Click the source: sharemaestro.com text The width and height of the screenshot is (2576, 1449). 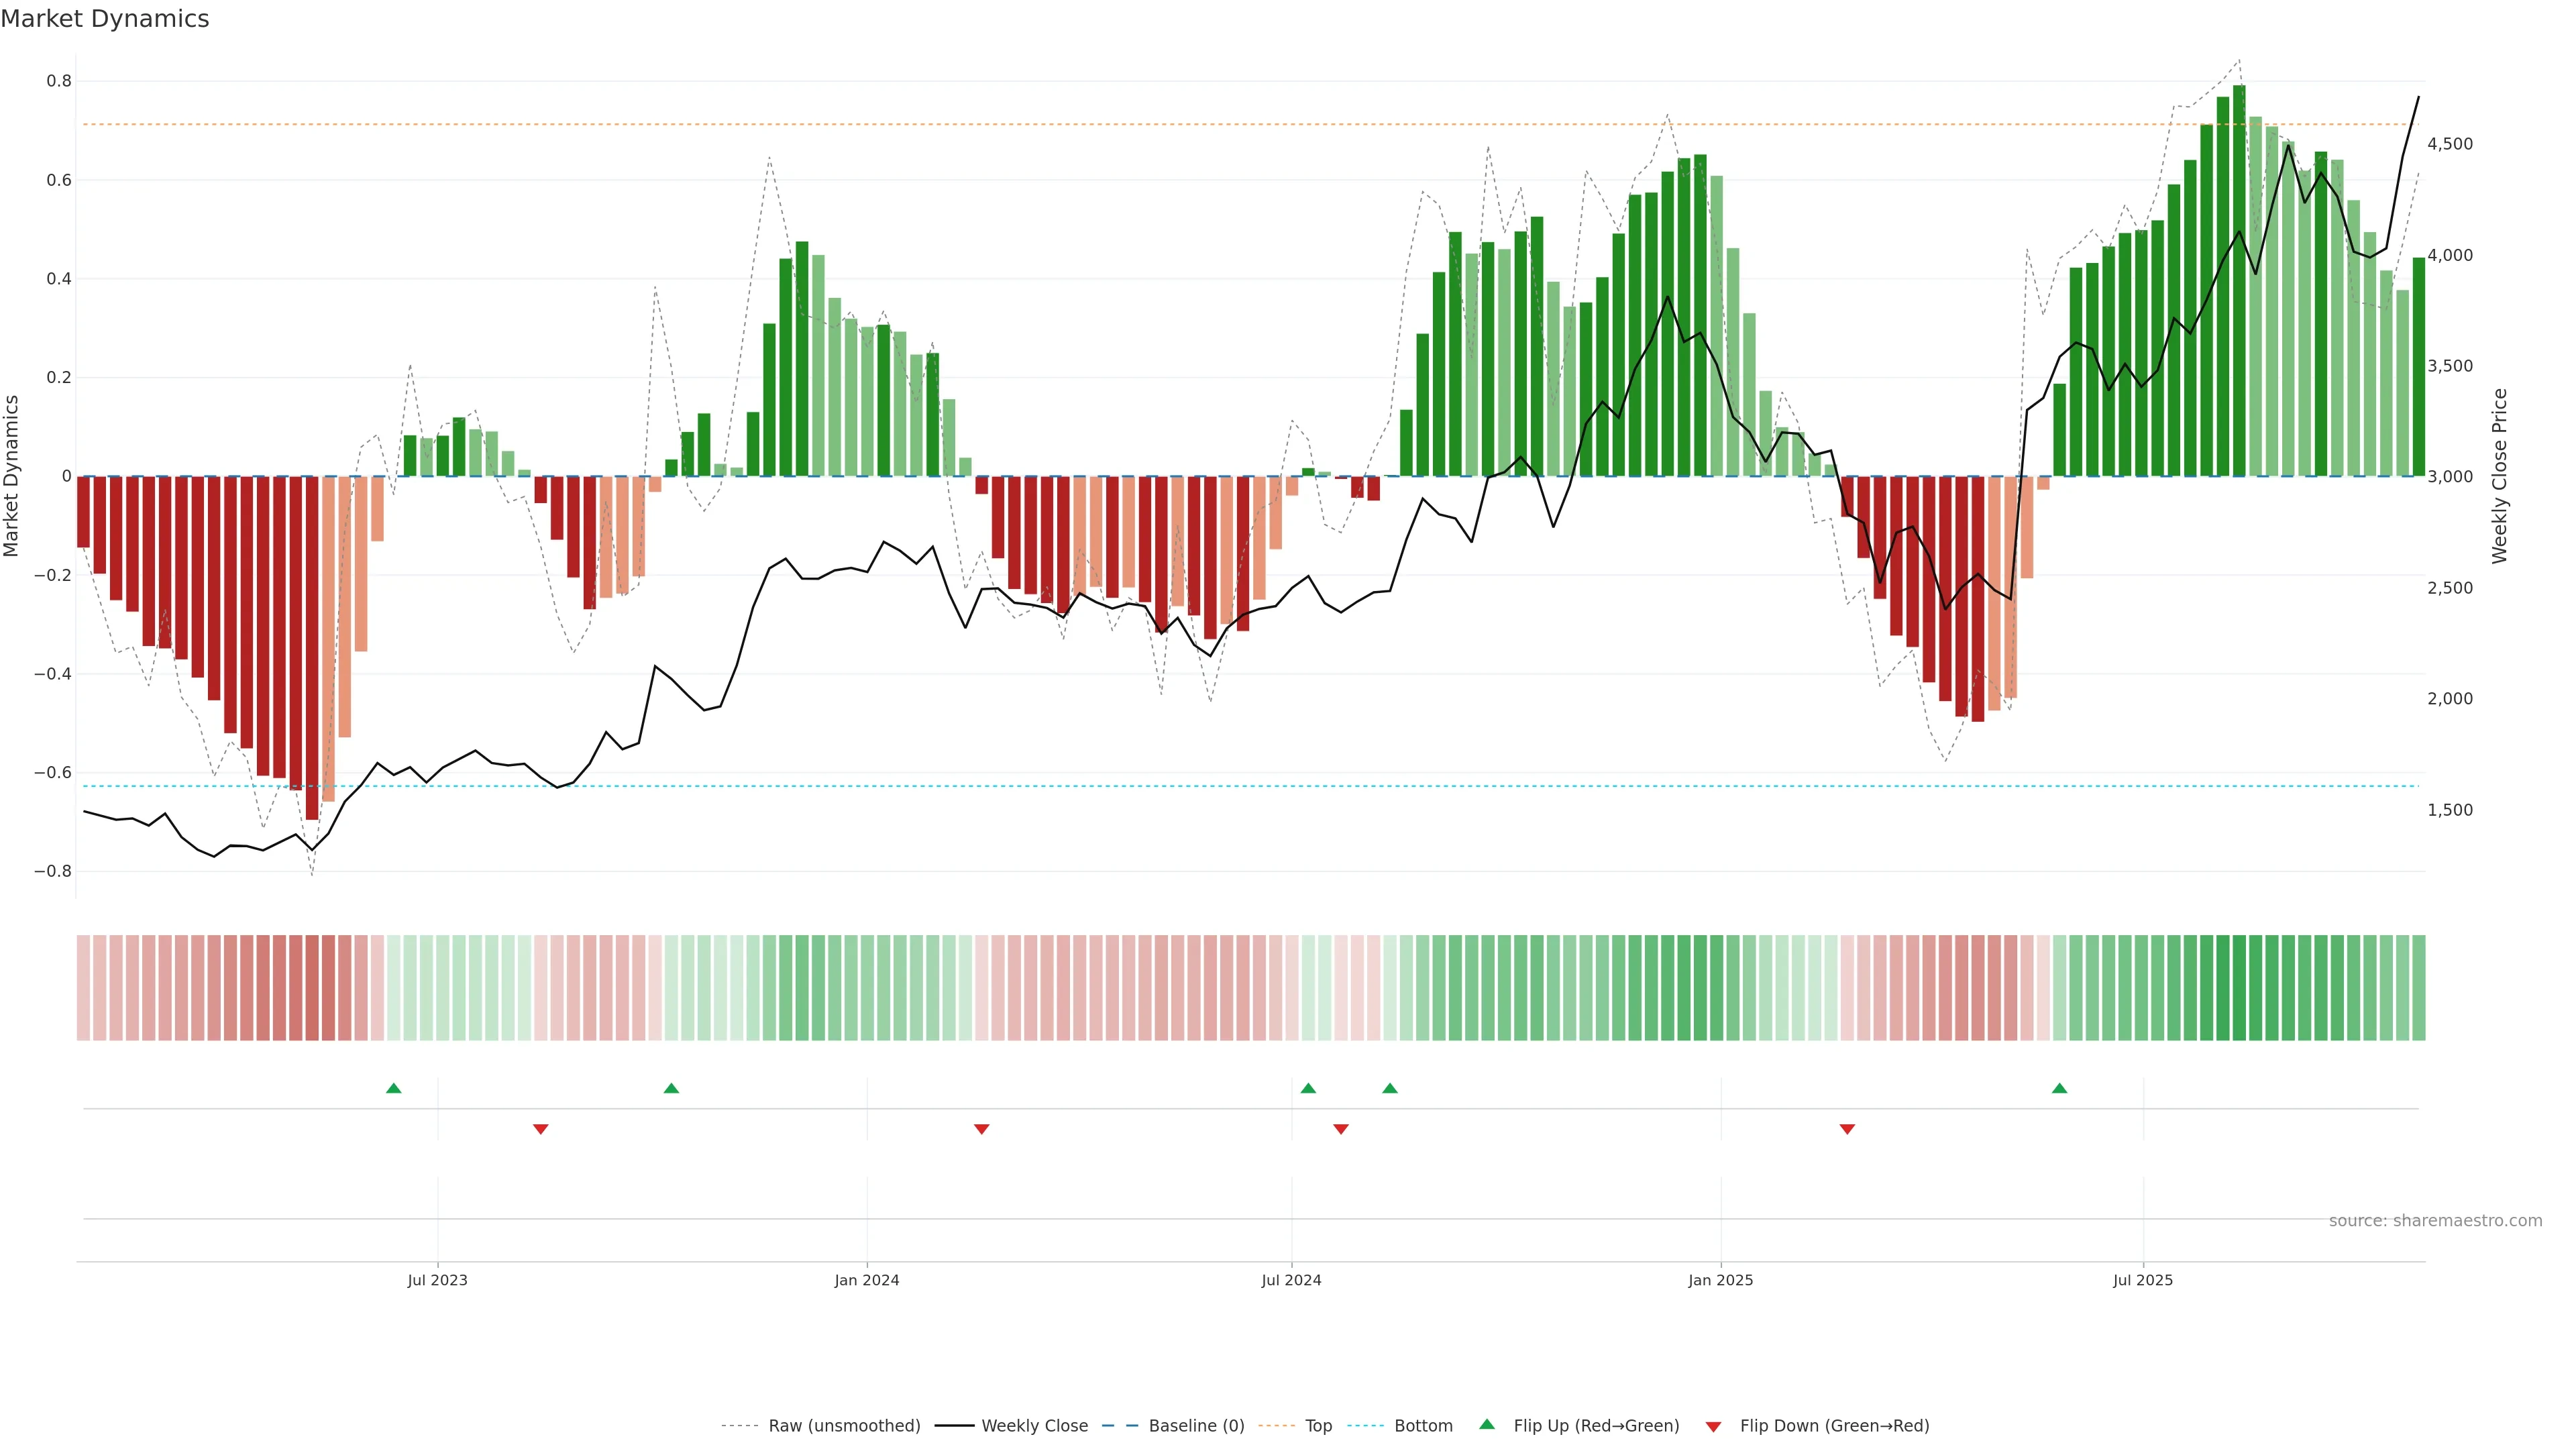coord(2435,1221)
